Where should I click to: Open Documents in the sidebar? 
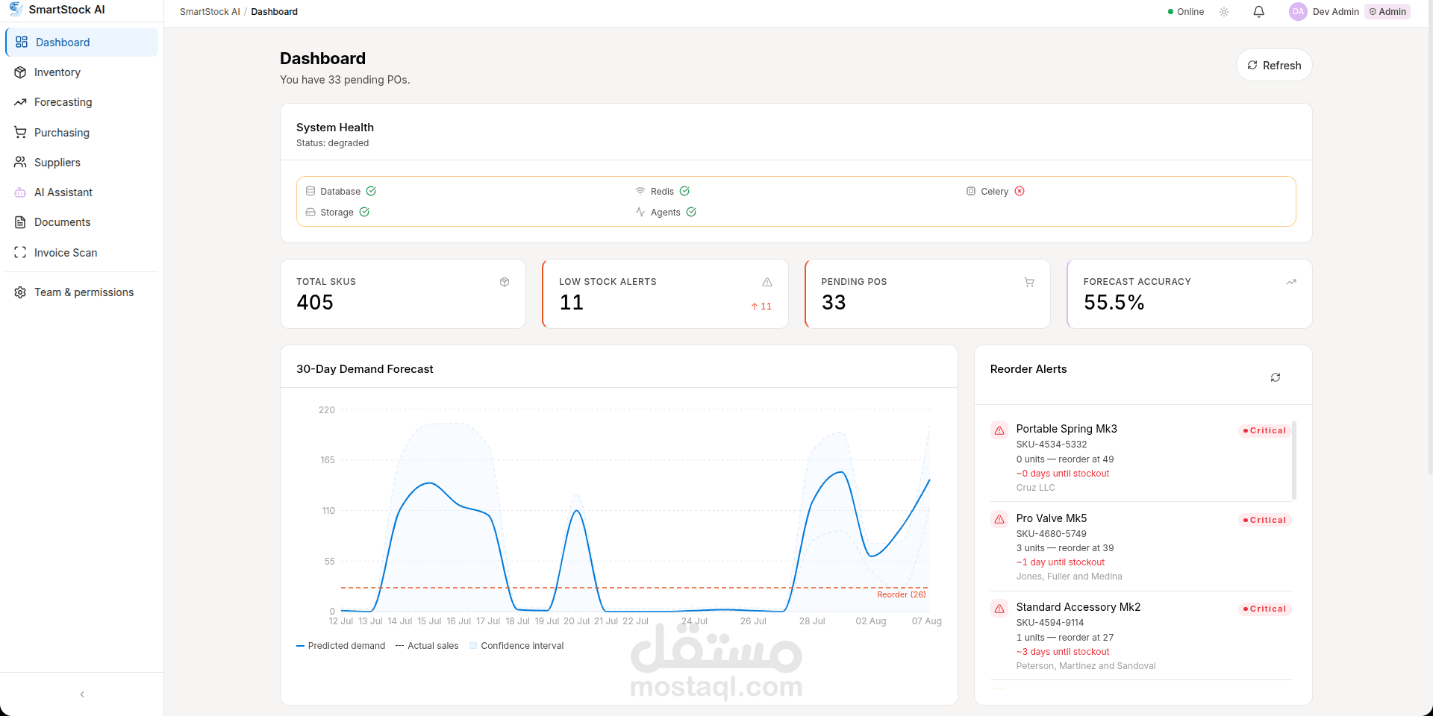(x=82, y=222)
